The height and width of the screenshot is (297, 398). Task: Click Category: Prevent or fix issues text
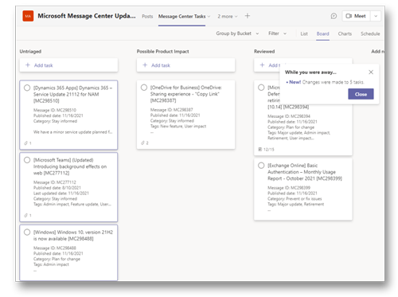tap(295, 199)
